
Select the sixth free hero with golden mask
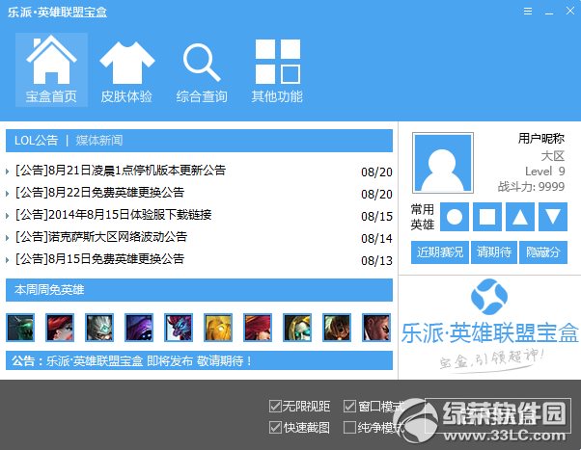point(218,328)
